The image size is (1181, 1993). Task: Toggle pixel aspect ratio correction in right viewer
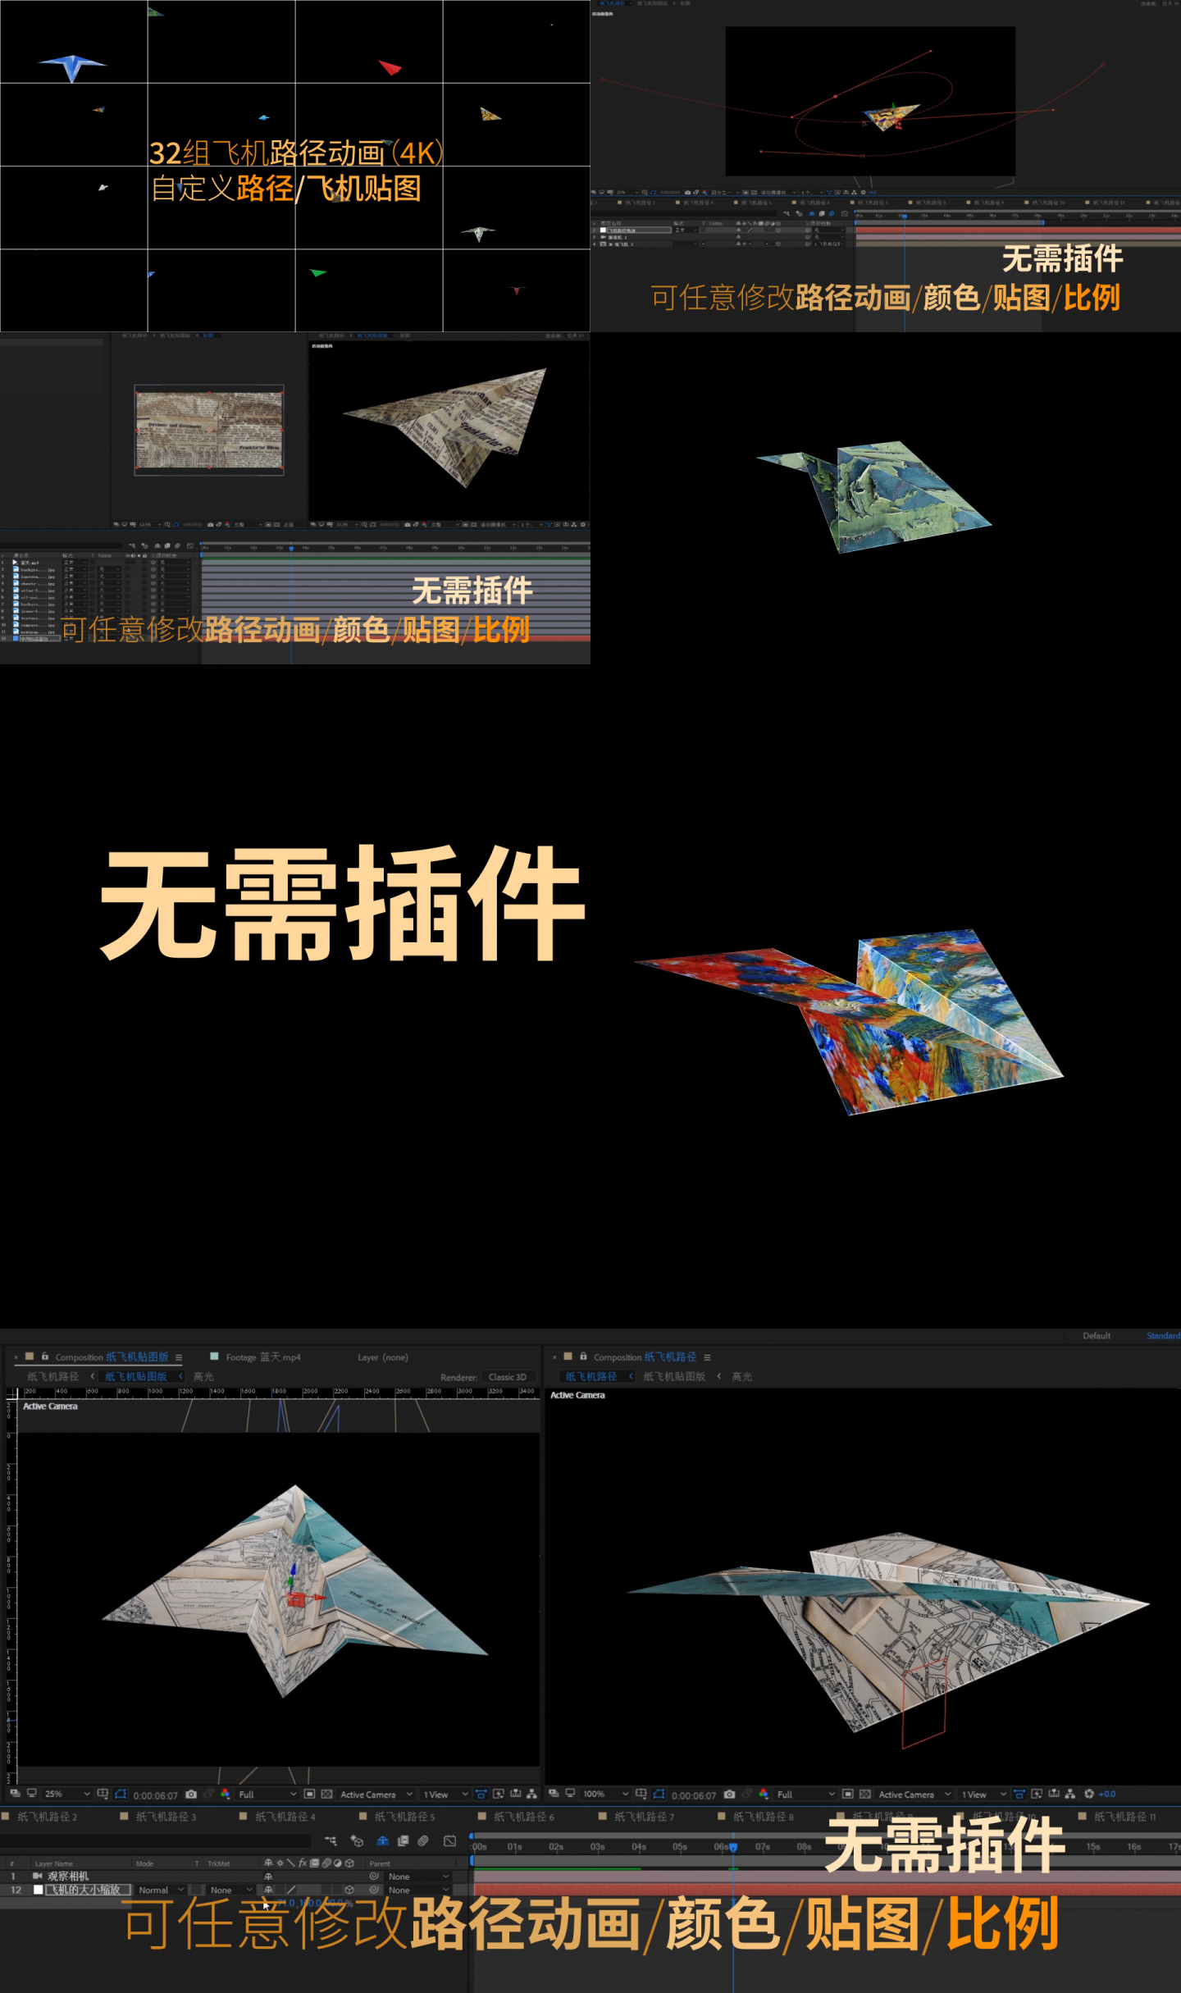click(1019, 1794)
